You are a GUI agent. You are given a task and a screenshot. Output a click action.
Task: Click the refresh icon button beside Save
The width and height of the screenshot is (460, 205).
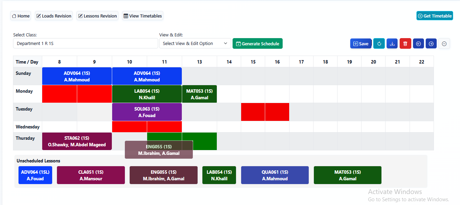click(379, 44)
